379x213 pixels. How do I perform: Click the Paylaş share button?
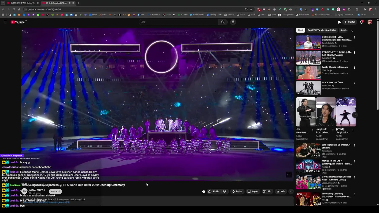pos(237,191)
